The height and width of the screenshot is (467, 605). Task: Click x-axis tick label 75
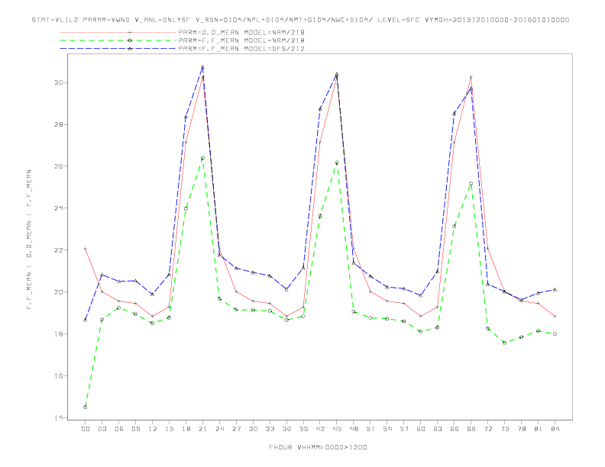[505, 429]
